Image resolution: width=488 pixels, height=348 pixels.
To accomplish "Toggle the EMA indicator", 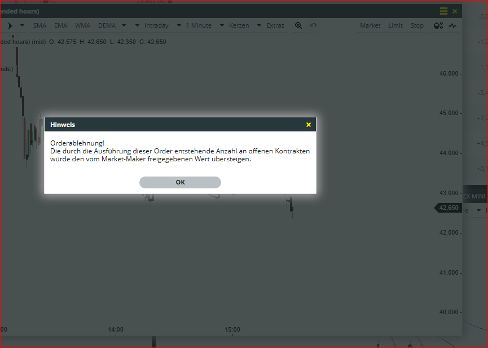I will point(60,25).
